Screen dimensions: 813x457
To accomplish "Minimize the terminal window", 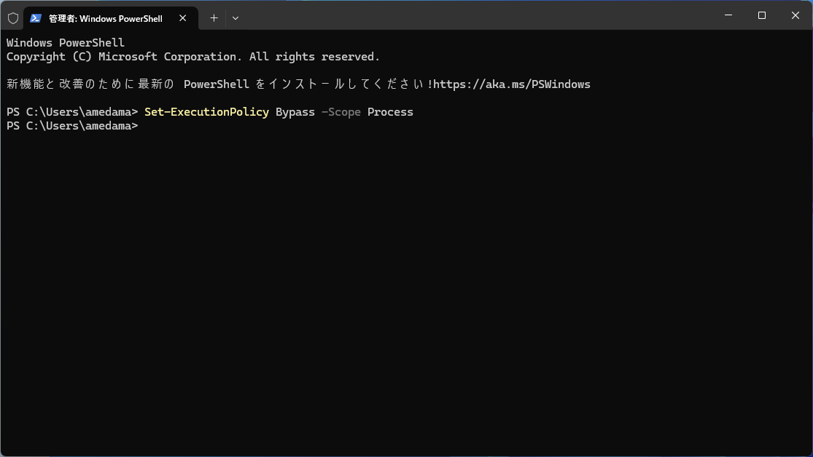I will pyautogui.click(x=728, y=15).
